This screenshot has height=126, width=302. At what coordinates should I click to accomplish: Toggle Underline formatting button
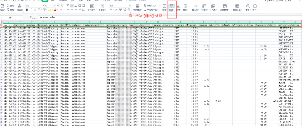click(36, 10)
